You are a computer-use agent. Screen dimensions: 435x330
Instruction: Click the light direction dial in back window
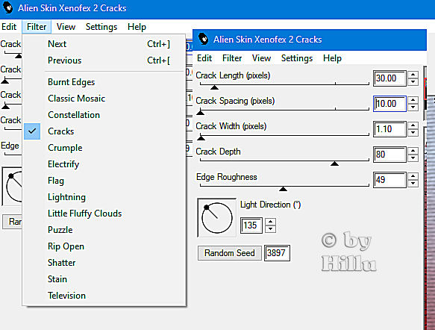coord(13,187)
